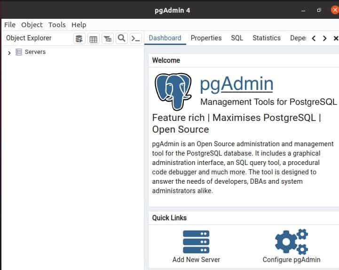The height and width of the screenshot is (270, 339).
Task: Expand the Servers tree node chevron
Action: pyautogui.click(x=9, y=52)
